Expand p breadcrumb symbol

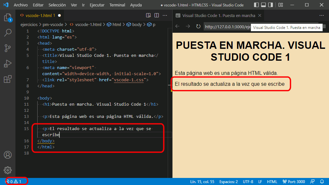coord(151,24)
